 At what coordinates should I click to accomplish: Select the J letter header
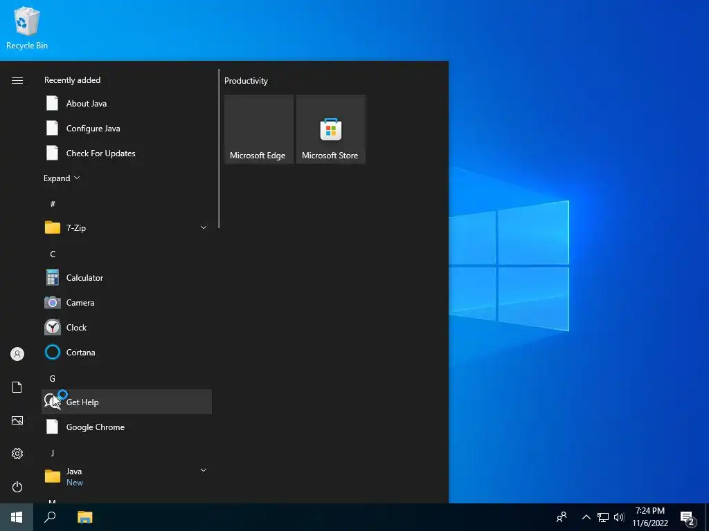(x=53, y=453)
